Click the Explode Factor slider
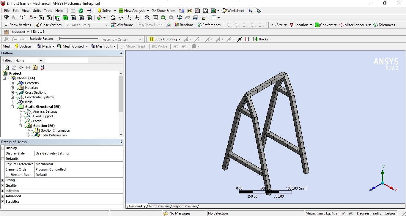The width and height of the screenshot is (406, 216). 59,39
